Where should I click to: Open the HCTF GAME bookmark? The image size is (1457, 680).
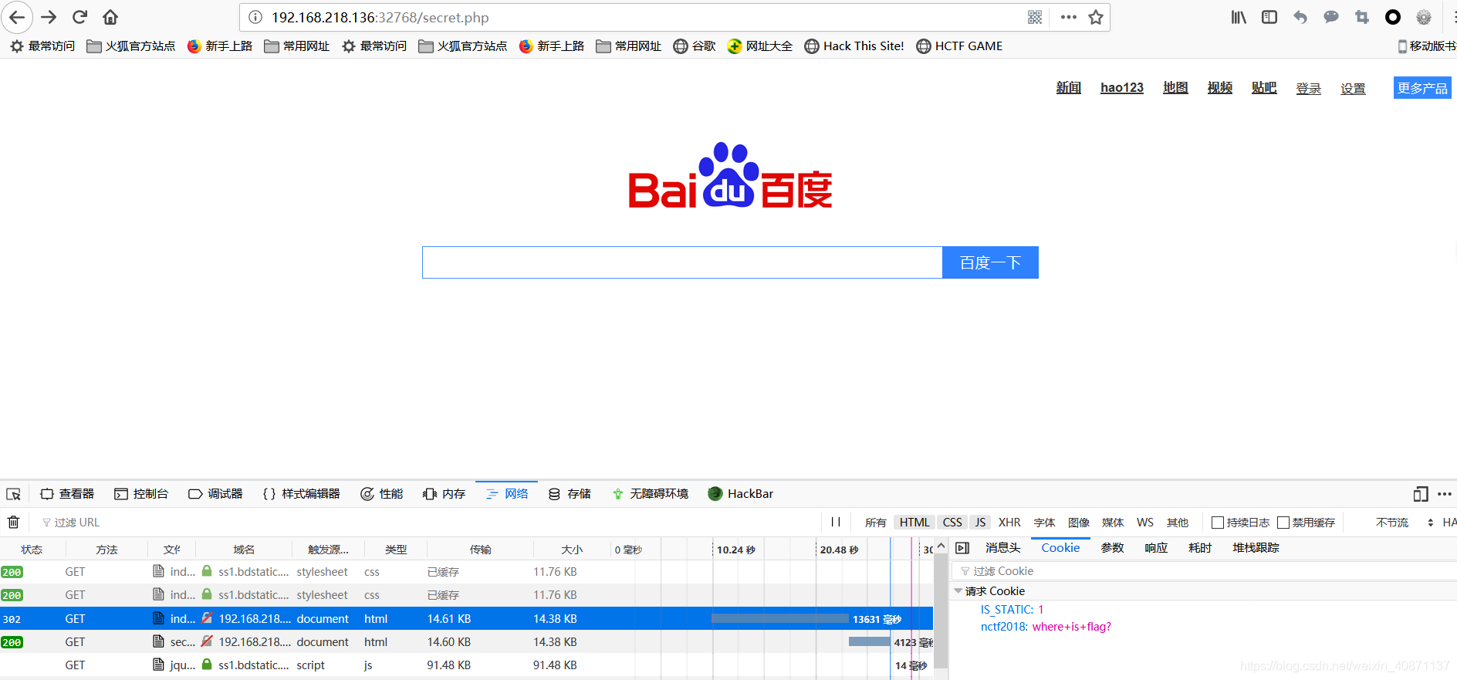click(959, 46)
